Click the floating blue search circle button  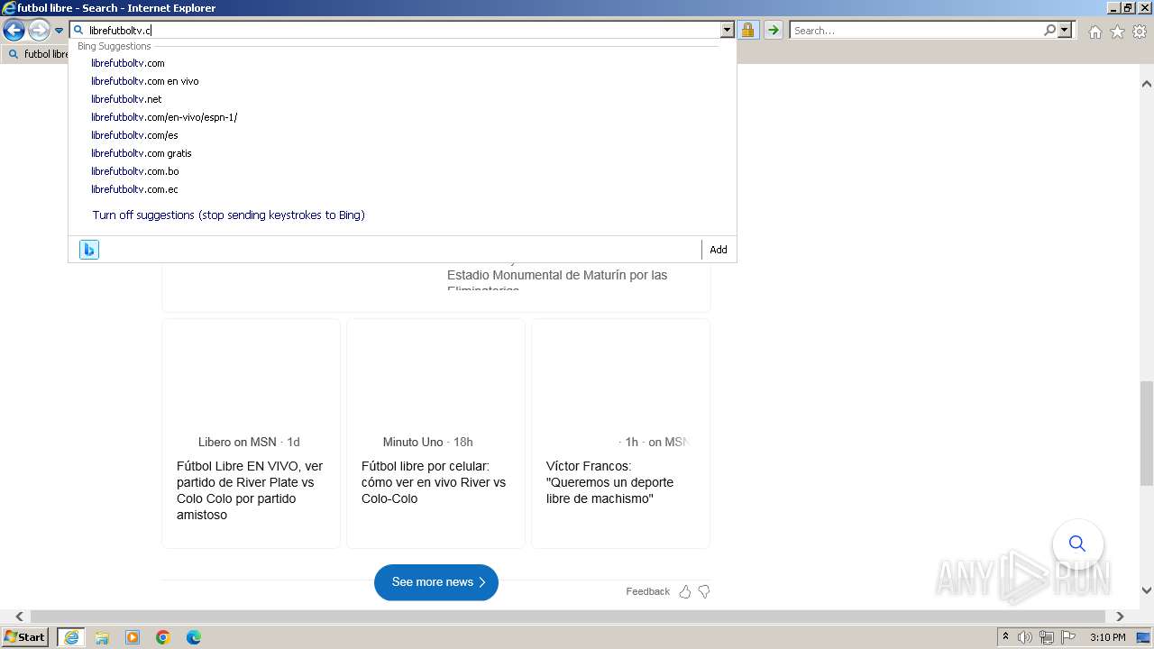[1077, 544]
